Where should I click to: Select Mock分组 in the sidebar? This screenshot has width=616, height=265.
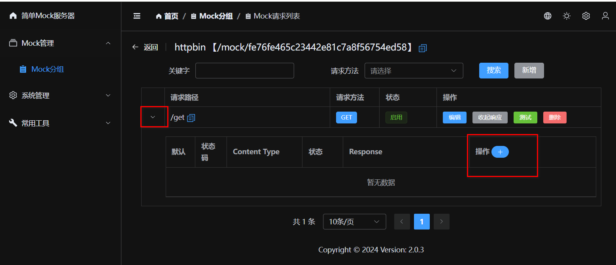pos(47,69)
